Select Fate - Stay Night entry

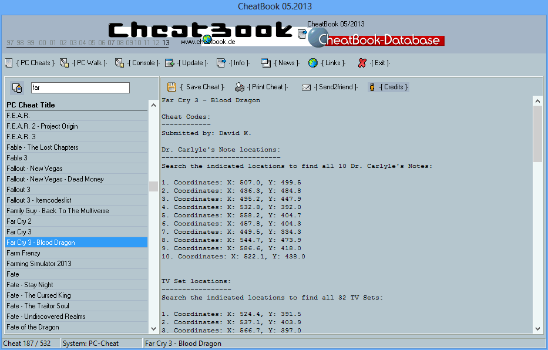point(76,285)
